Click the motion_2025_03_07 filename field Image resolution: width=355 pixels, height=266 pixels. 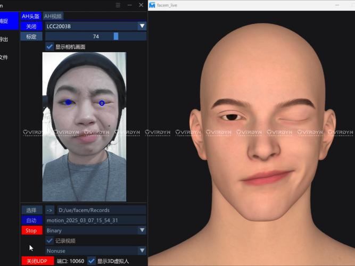96,220
